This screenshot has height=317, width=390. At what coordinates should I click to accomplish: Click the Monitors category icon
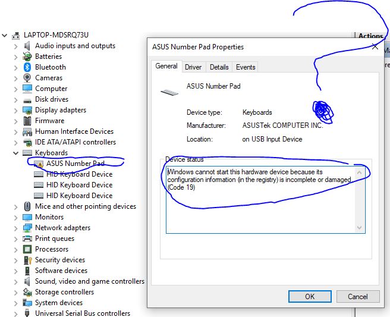(x=27, y=217)
